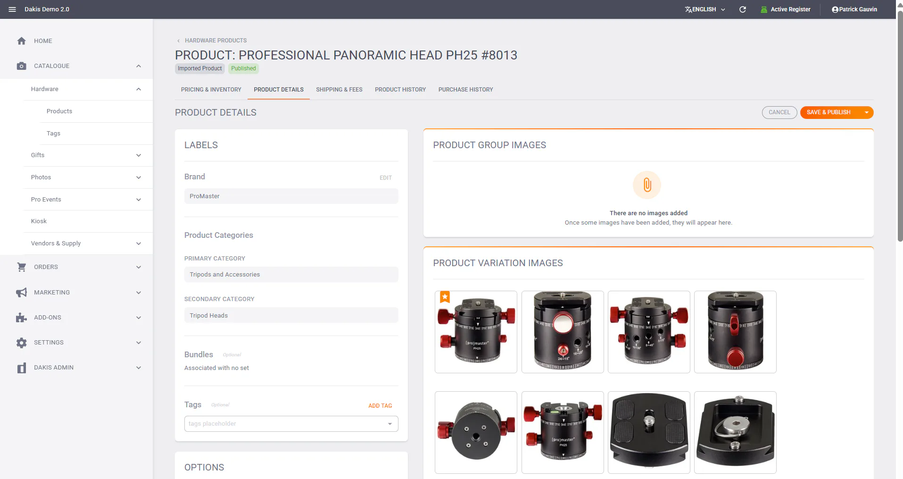Click the Add Tag link
The height and width of the screenshot is (479, 903).
pyautogui.click(x=380, y=406)
